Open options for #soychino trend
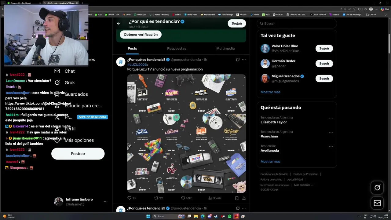This screenshot has height=220, width=391. pos(331,132)
